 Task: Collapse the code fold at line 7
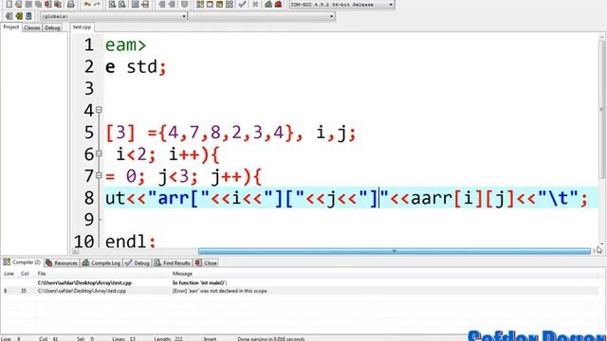[99, 175]
